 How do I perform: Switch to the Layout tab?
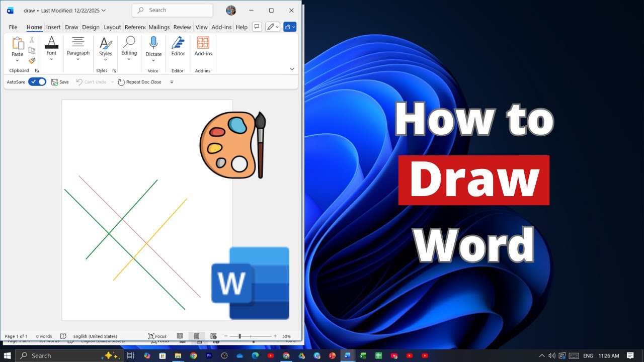click(x=112, y=27)
